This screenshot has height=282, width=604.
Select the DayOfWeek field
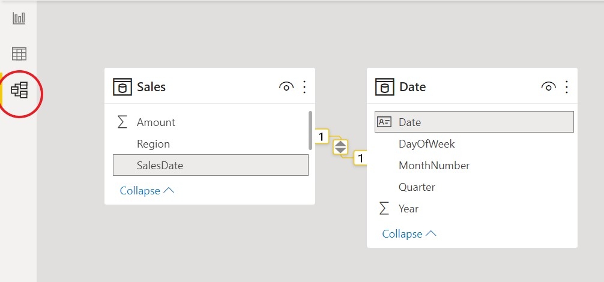(x=426, y=144)
